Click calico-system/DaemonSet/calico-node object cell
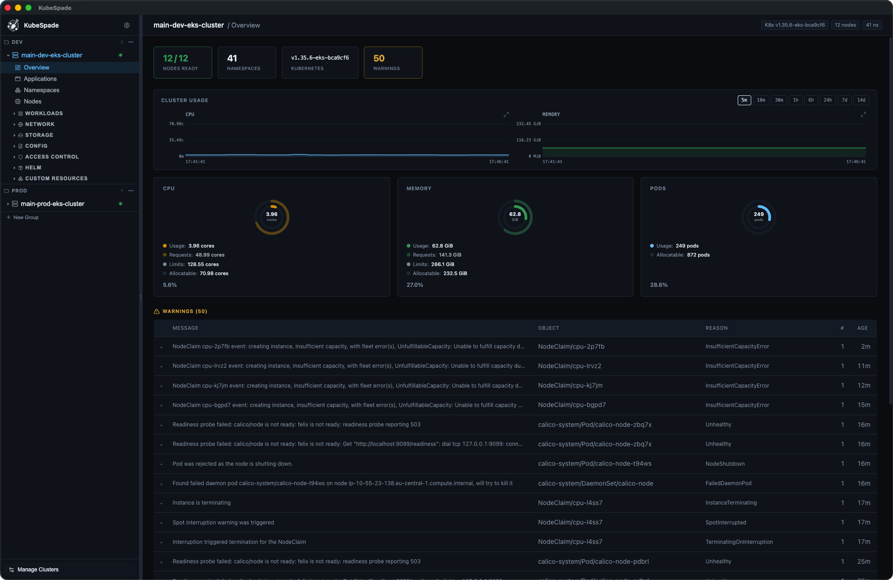This screenshot has width=893, height=580. click(x=595, y=483)
